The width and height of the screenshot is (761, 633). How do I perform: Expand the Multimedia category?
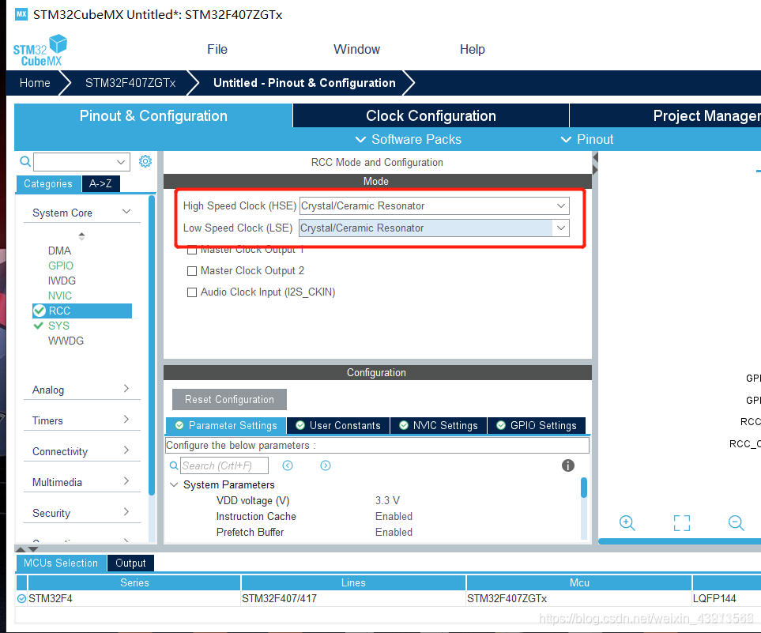126,481
